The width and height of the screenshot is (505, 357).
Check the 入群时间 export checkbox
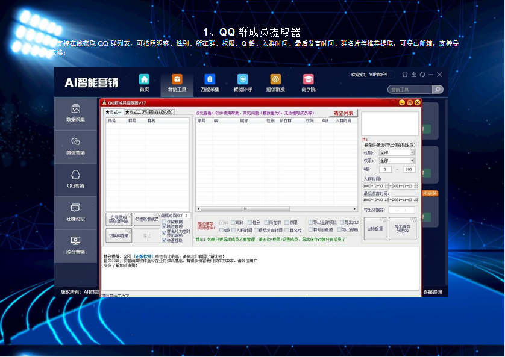234,230
